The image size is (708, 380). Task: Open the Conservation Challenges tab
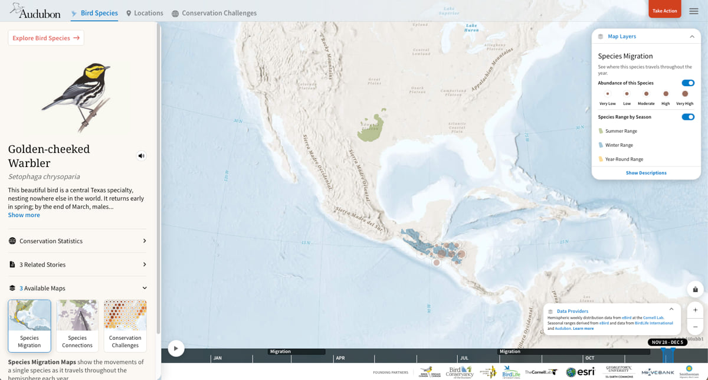pos(214,13)
